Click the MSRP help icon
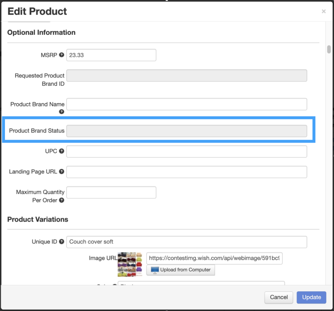The width and height of the screenshot is (334, 311). click(x=62, y=55)
